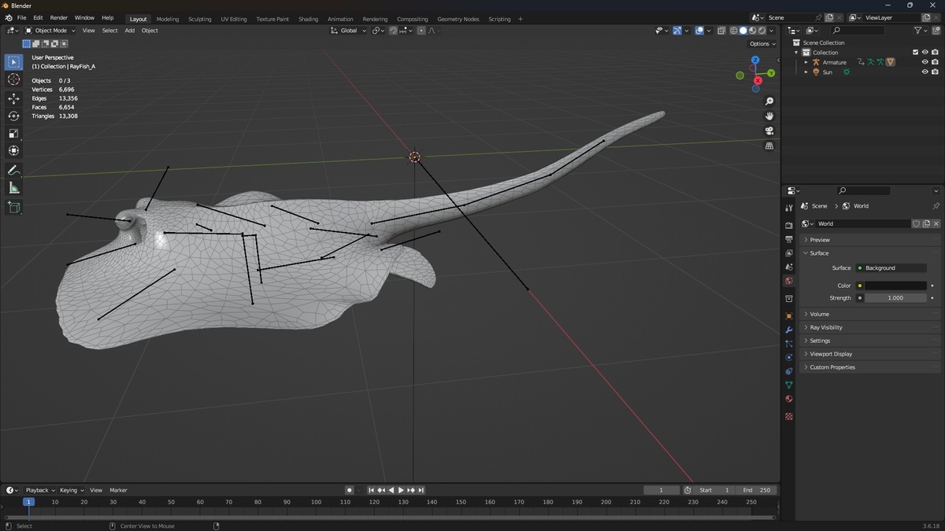Viewport: 945px width, 531px height.
Task: Open the Keying menu in the timeline
Action: [69, 490]
